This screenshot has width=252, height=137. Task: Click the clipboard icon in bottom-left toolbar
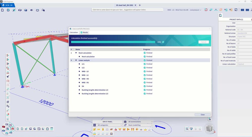47,129
